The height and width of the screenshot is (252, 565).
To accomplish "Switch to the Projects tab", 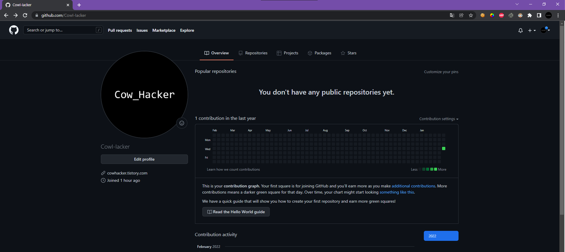I will (x=287, y=53).
